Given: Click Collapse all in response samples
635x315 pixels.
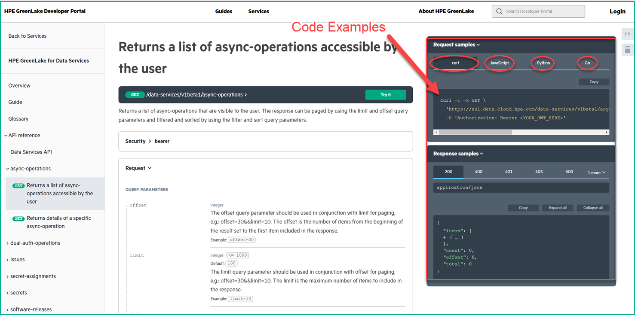Looking at the screenshot, I should 593,208.
